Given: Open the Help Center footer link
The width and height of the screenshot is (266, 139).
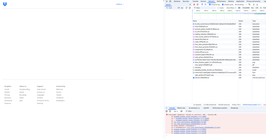Looking at the screenshot, I should [41, 89].
